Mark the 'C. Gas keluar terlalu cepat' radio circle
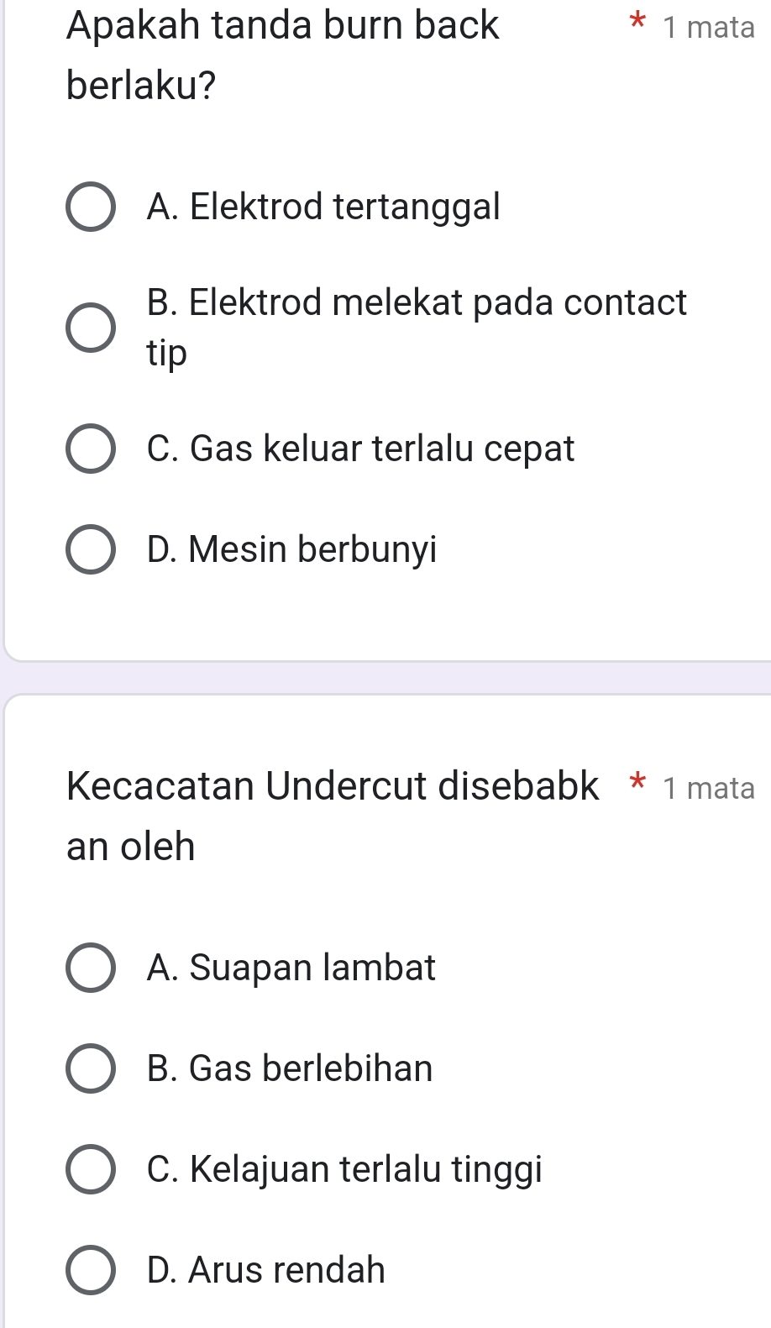The image size is (771, 1328). click(91, 449)
